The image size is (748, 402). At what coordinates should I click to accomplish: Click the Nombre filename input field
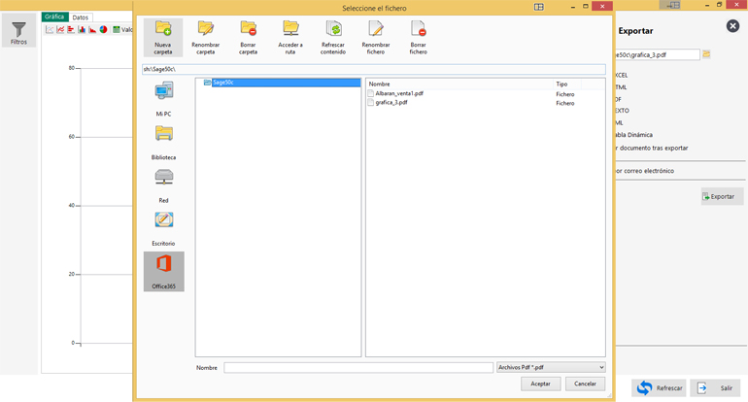357,367
